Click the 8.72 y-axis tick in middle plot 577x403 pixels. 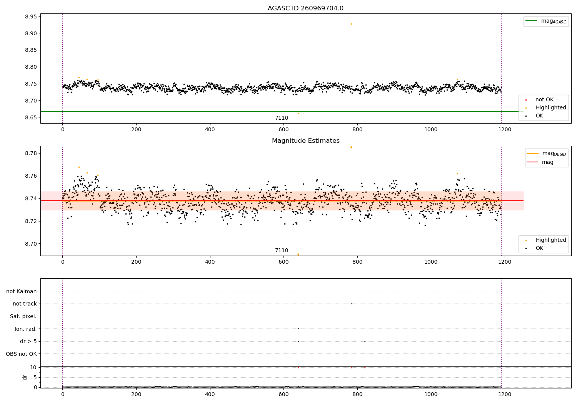31,221
